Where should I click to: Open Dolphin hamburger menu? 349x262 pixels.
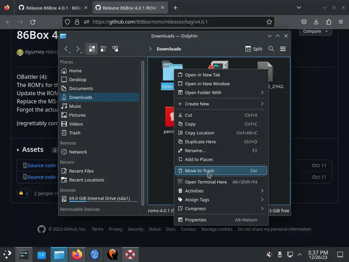coord(283,49)
